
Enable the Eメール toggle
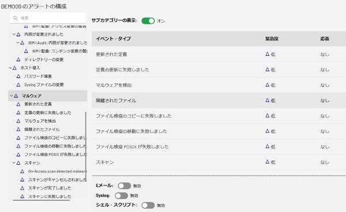coord(124,185)
